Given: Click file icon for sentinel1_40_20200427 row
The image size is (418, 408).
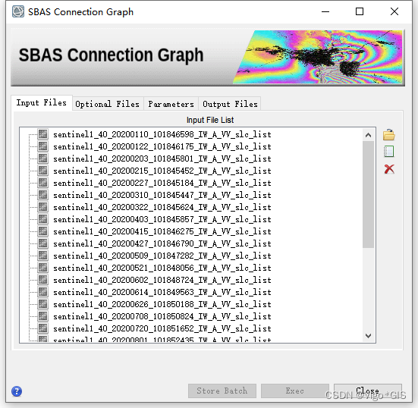Looking at the screenshot, I should tap(42, 243).
